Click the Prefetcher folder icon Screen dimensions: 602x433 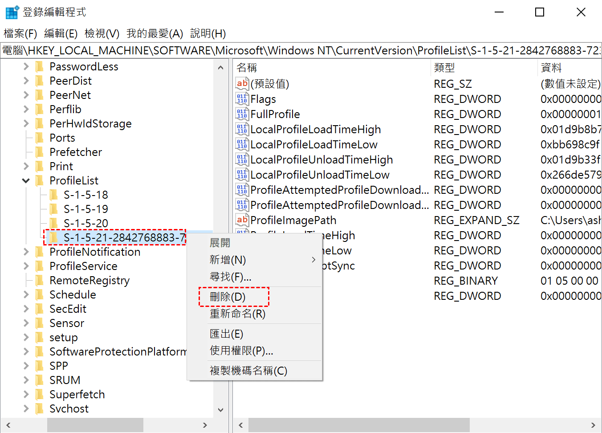tap(40, 152)
